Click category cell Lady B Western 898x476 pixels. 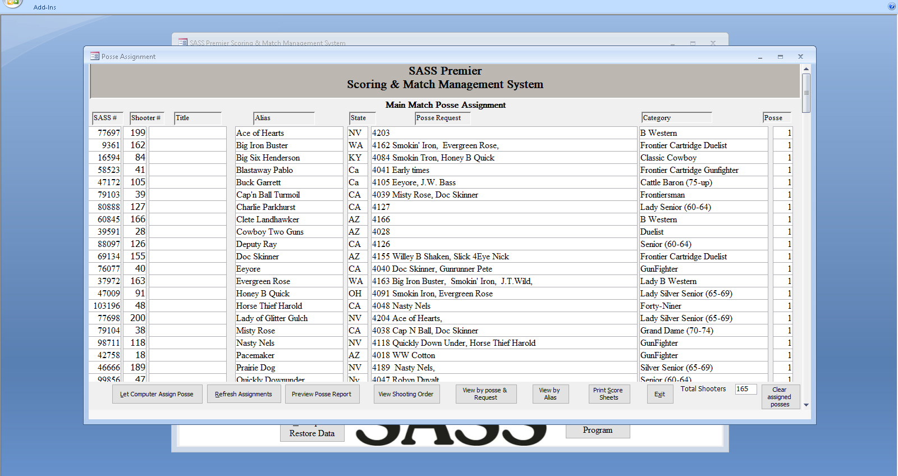point(703,281)
